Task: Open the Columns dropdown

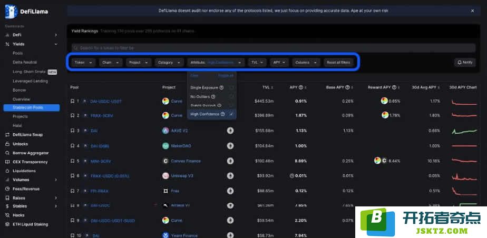Action: pos(306,62)
